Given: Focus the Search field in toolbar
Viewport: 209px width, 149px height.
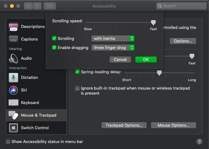Looking at the screenshot, I should click(181, 6).
